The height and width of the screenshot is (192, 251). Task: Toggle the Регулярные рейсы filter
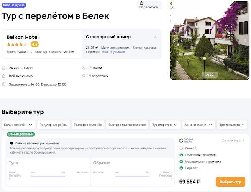[x=53, y=125]
